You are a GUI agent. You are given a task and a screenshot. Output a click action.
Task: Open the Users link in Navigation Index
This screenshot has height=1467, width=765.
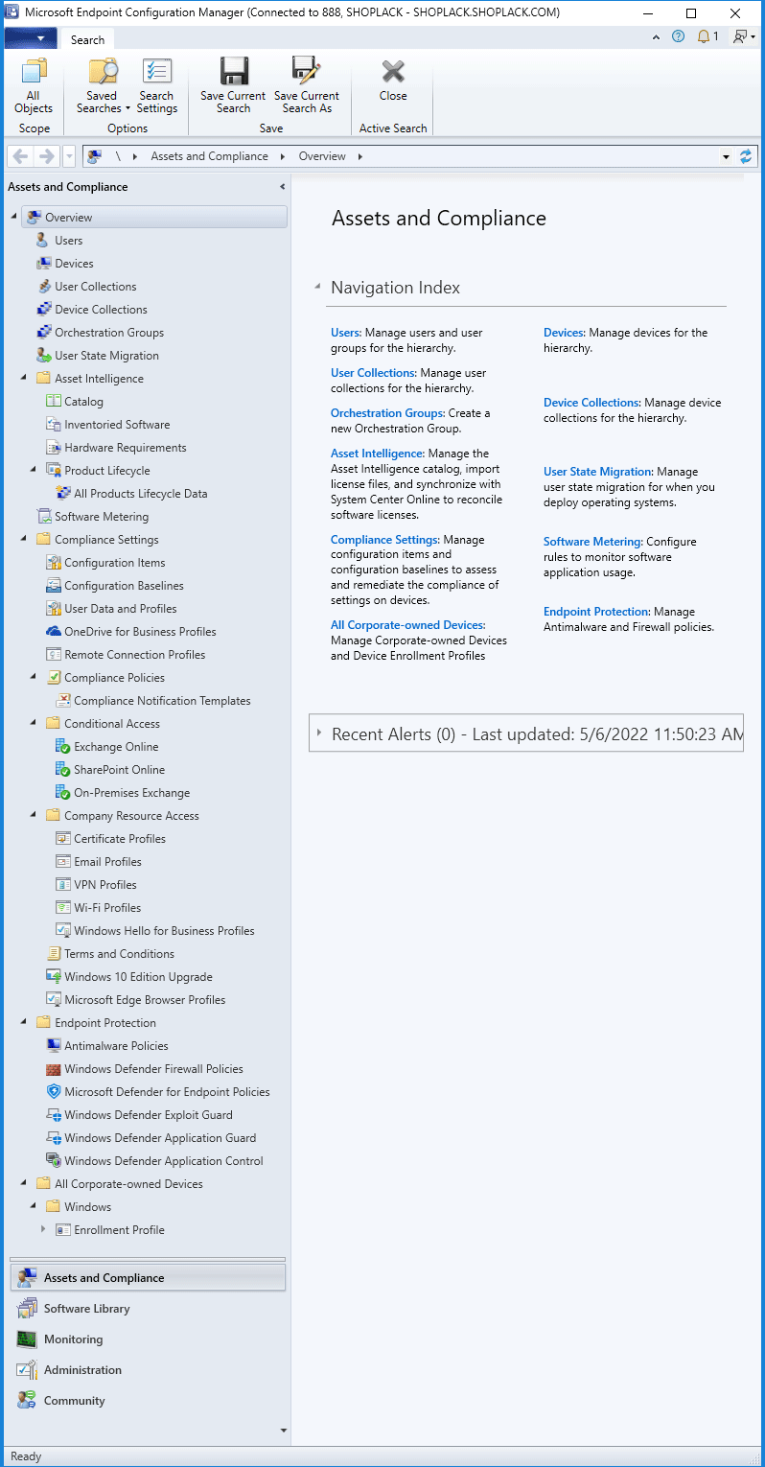tap(344, 333)
